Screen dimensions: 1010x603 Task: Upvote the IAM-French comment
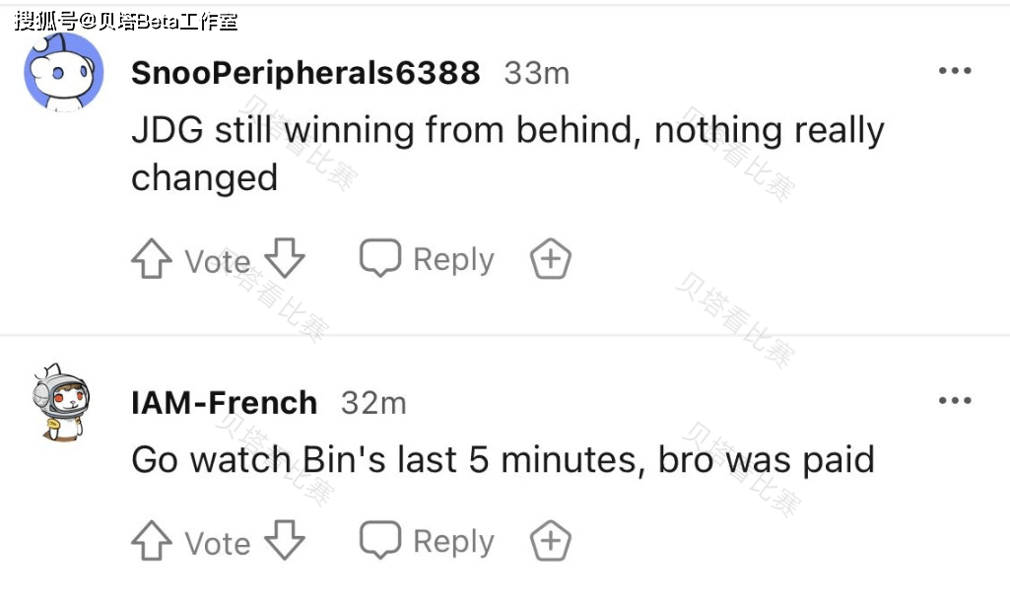coord(152,542)
